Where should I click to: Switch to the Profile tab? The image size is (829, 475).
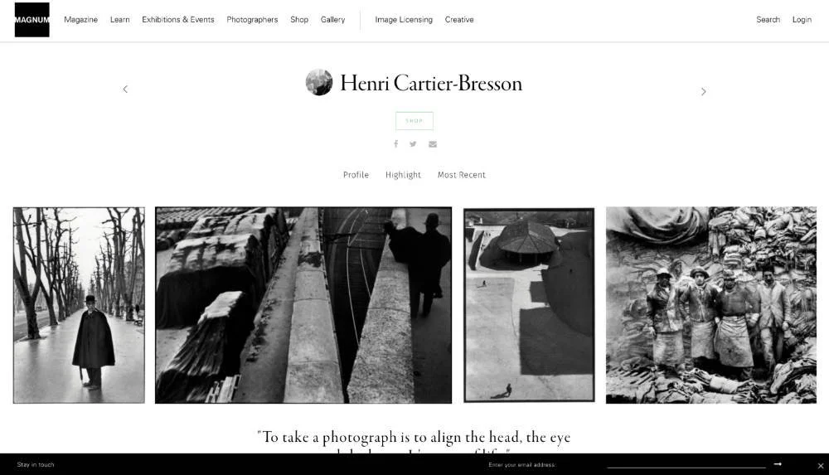[x=356, y=175]
